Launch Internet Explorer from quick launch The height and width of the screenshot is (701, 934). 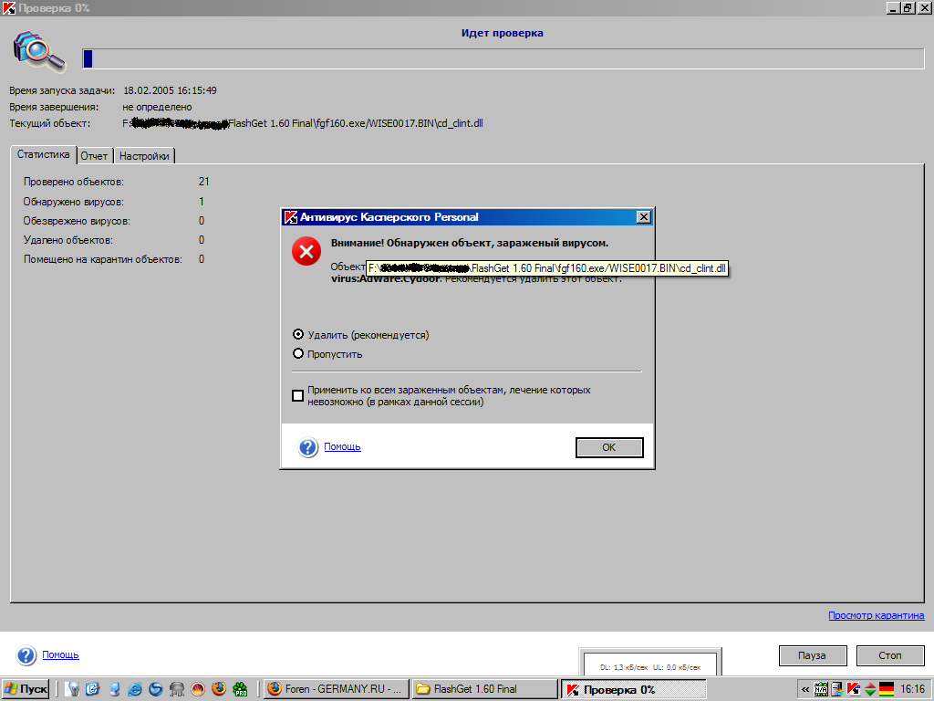pyautogui.click(x=135, y=689)
